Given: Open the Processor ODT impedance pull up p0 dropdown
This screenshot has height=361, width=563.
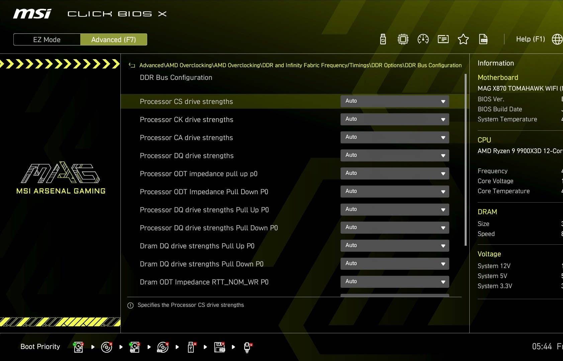Looking at the screenshot, I should 395,173.
